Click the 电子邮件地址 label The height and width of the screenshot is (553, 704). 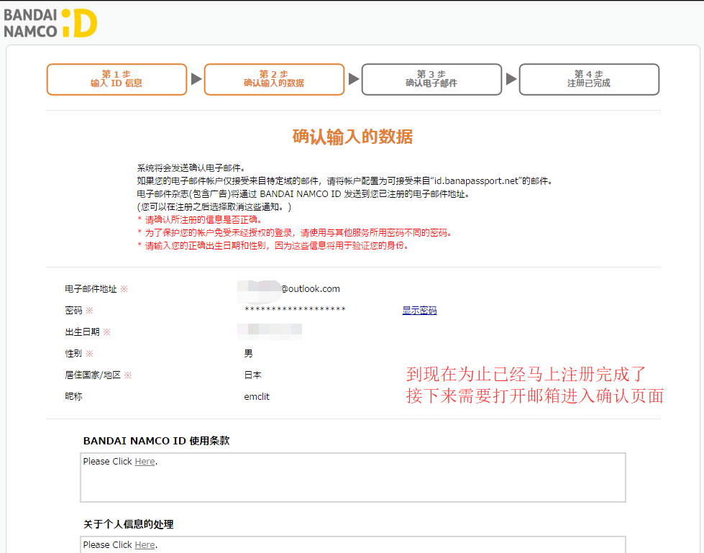91,288
